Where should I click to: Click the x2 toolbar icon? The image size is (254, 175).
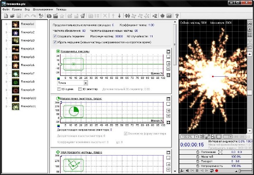(155, 16)
